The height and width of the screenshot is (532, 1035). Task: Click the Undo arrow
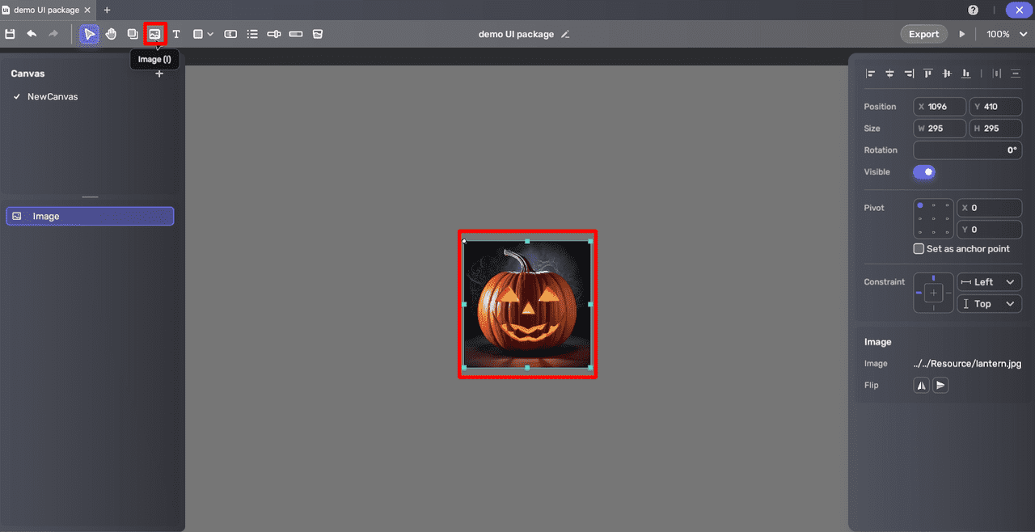pyautogui.click(x=32, y=34)
